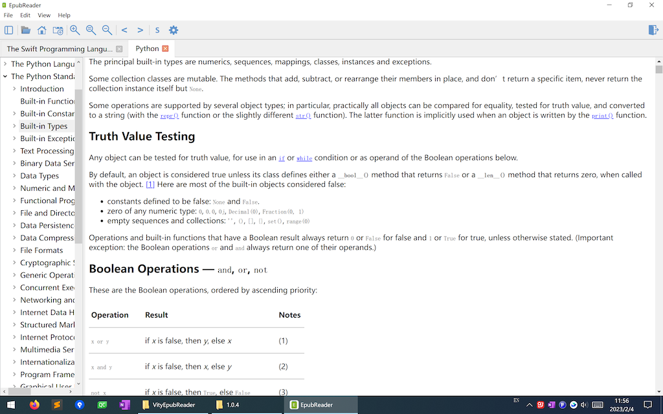Zoom in on the book text
The width and height of the screenshot is (663, 414).
(x=74, y=30)
